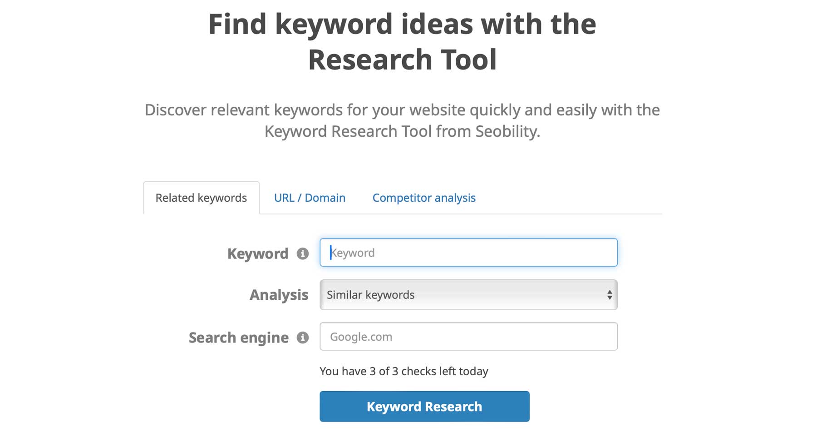The image size is (817, 432).
Task: Switch to the URL / Domain tab
Action: tap(310, 198)
